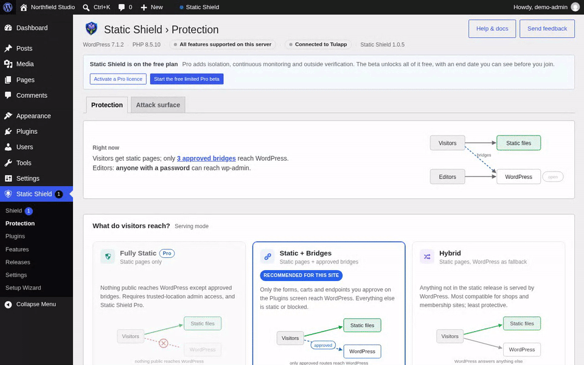Image resolution: width=584 pixels, height=365 pixels.
Task: Switch to the Attack surface tab
Action: (158, 105)
